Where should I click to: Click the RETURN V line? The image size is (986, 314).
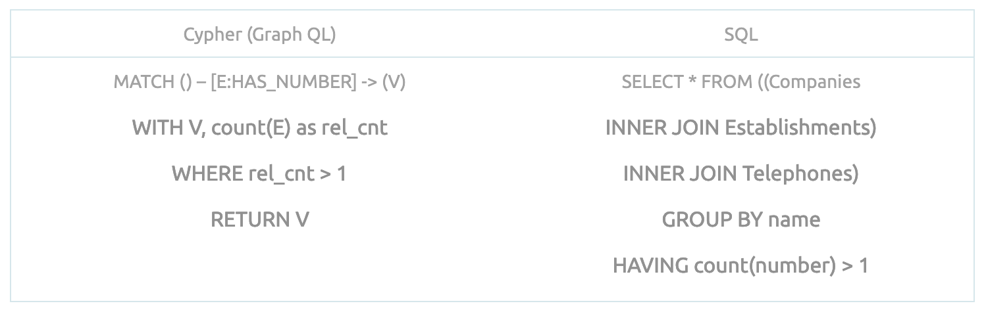[x=259, y=219]
